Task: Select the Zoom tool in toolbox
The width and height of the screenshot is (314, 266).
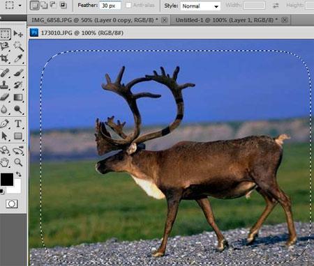Action: tap(18, 162)
